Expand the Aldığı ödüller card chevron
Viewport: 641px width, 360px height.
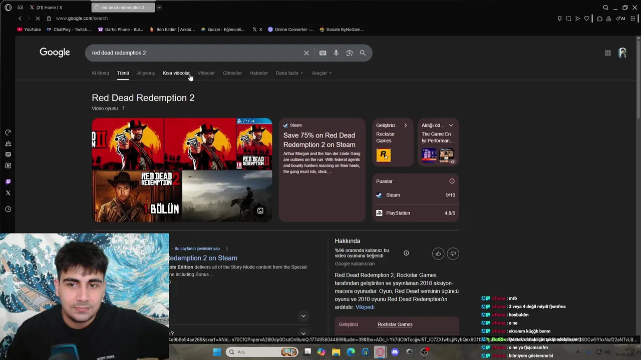tap(451, 125)
